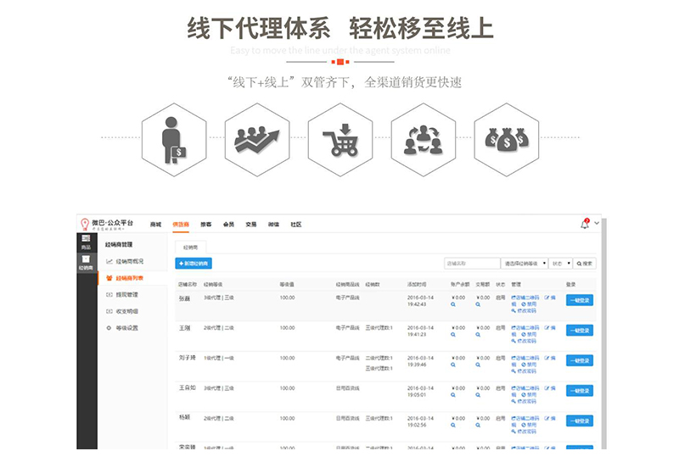Viewport: 679px width, 462px height.
Task: Open 收支明细 in the side menu
Action: (126, 311)
